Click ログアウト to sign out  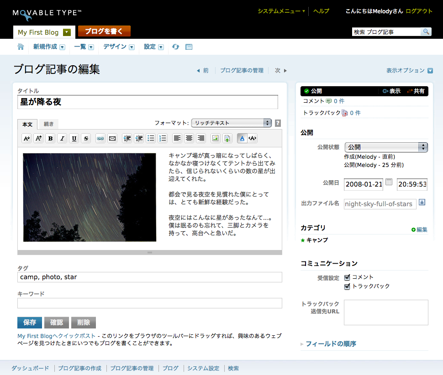coord(419,11)
